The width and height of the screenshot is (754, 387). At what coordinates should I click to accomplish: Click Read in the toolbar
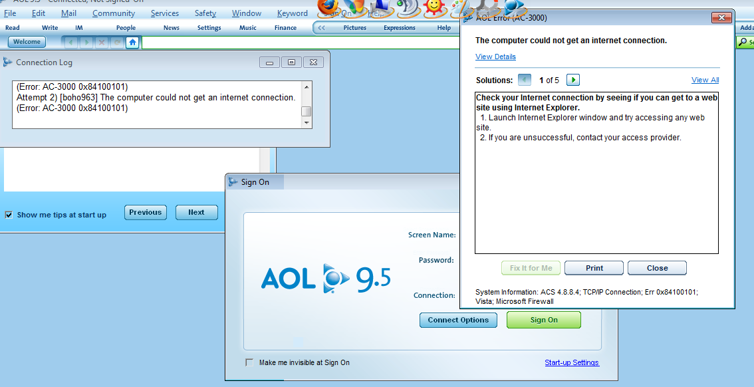(x=13, y=28)
